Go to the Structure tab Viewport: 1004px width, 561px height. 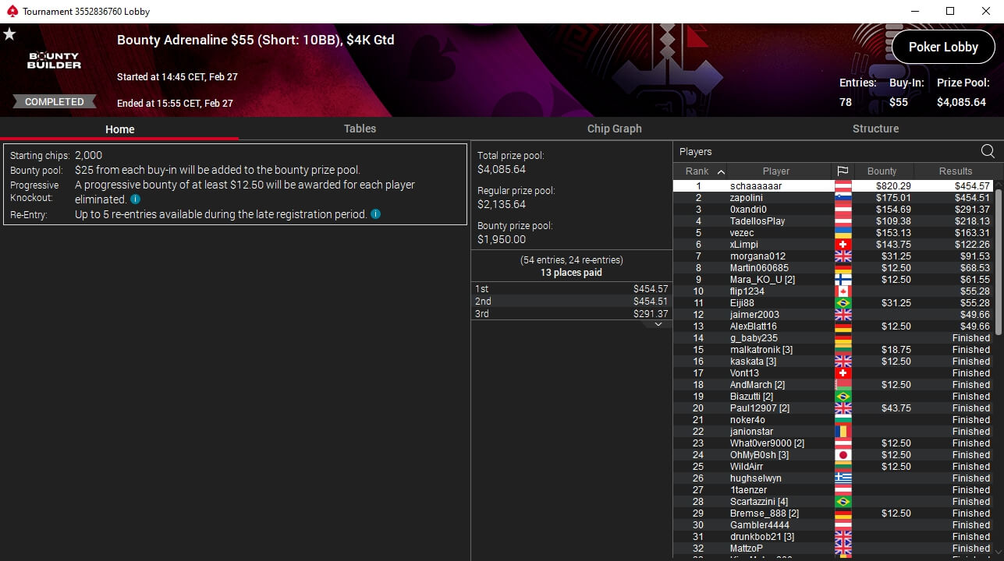tap(875, 129)
